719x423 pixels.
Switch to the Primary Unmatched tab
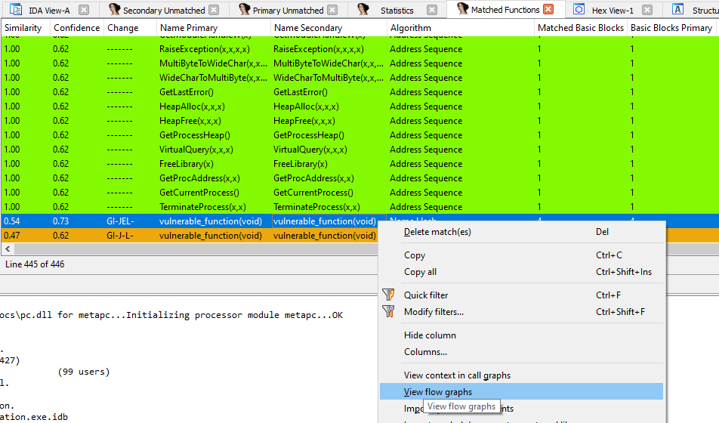287,11
